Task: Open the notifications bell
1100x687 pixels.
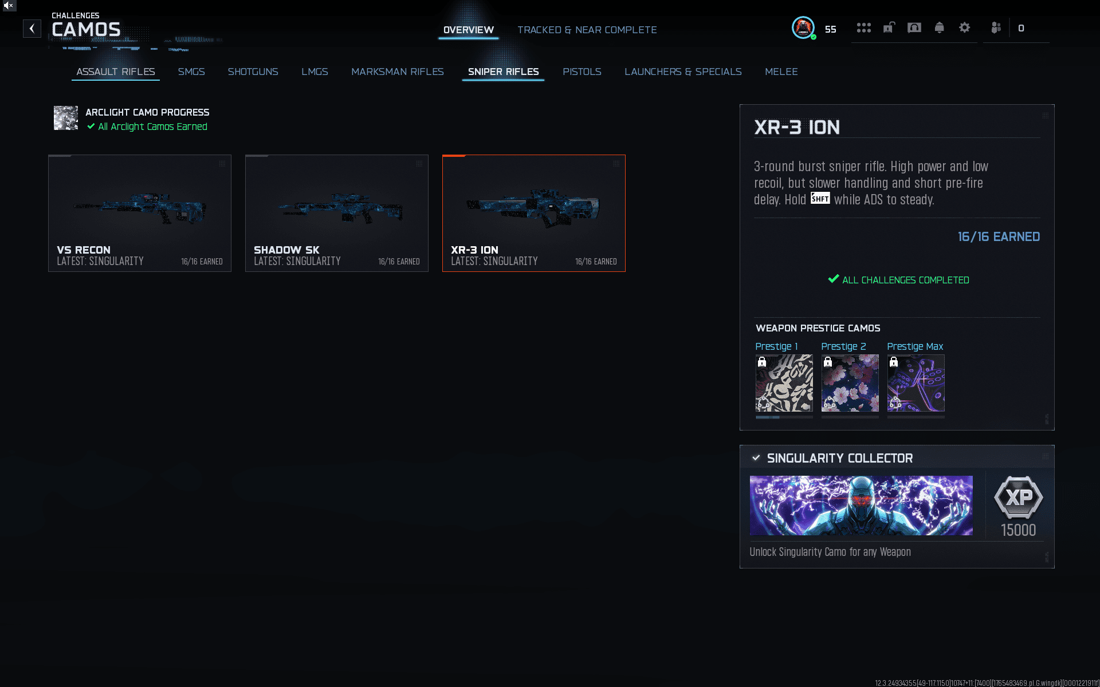Action: [x=939, y=27]
